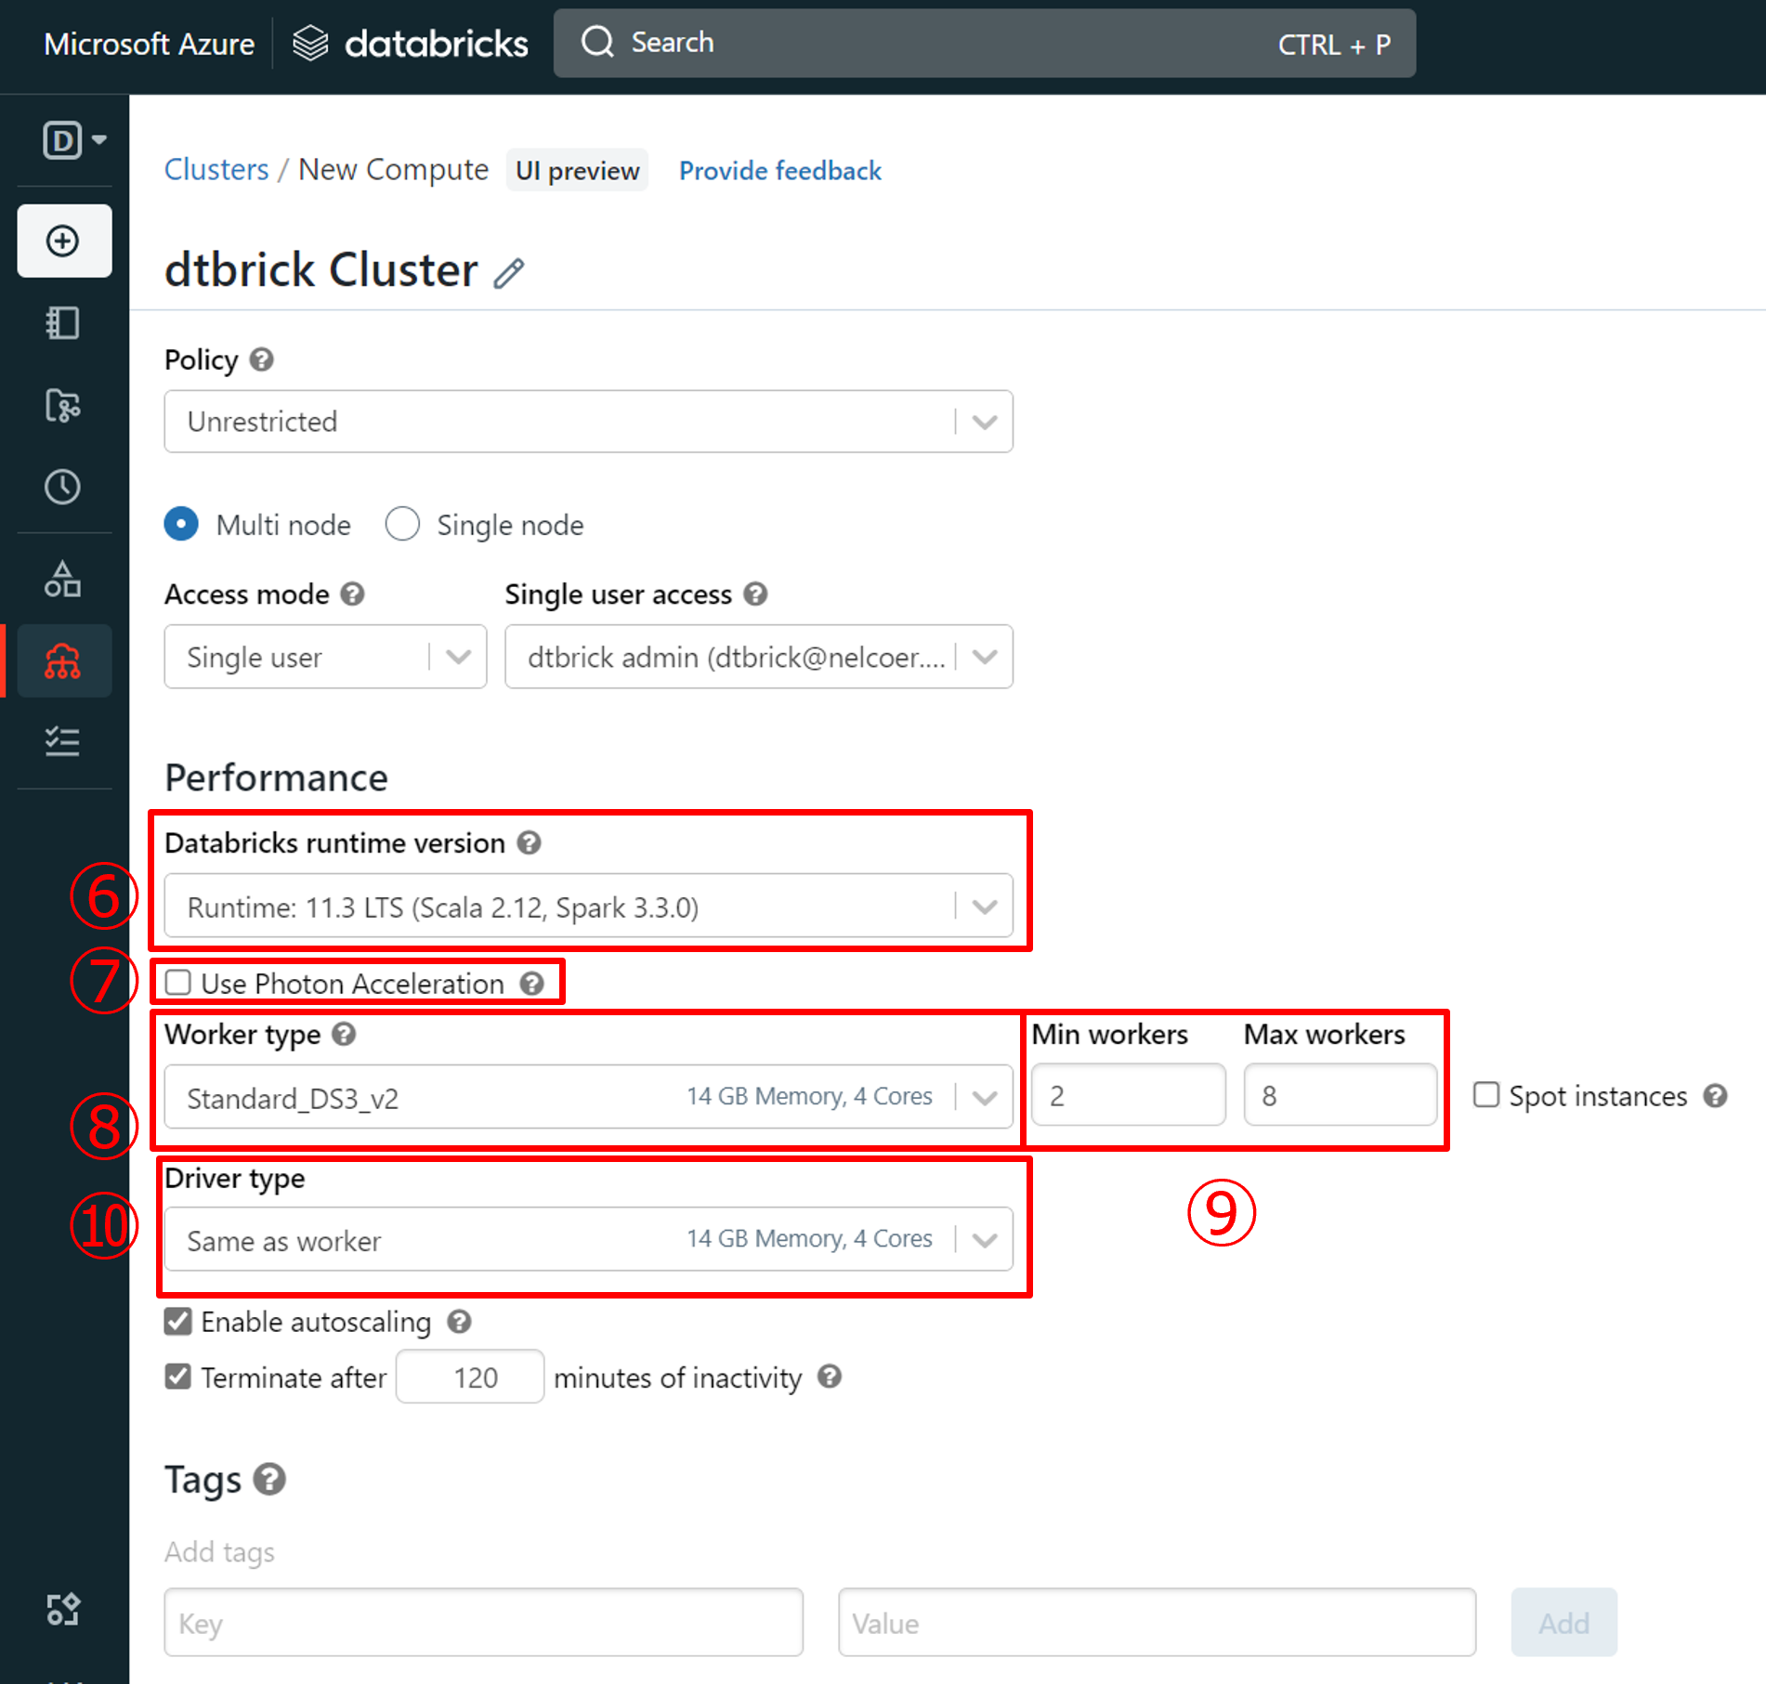Click the Provide feedback link
The image size is (1766, 1684).
780,171
